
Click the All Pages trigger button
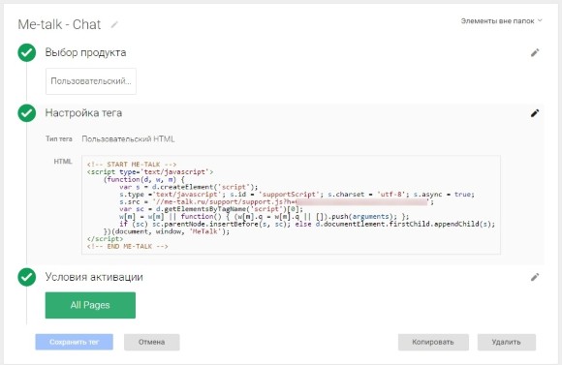click(90, 305)
